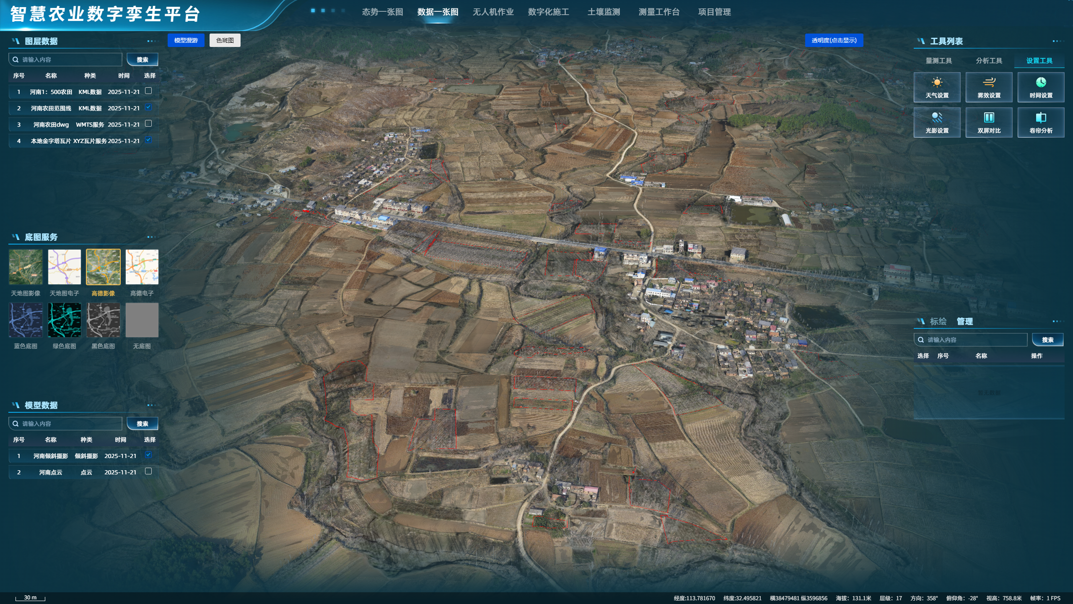Viewport: 1073px width, 604px height.
Task: Open the 雾效设置 fog effect tool
Action: (x=989, y=87)
